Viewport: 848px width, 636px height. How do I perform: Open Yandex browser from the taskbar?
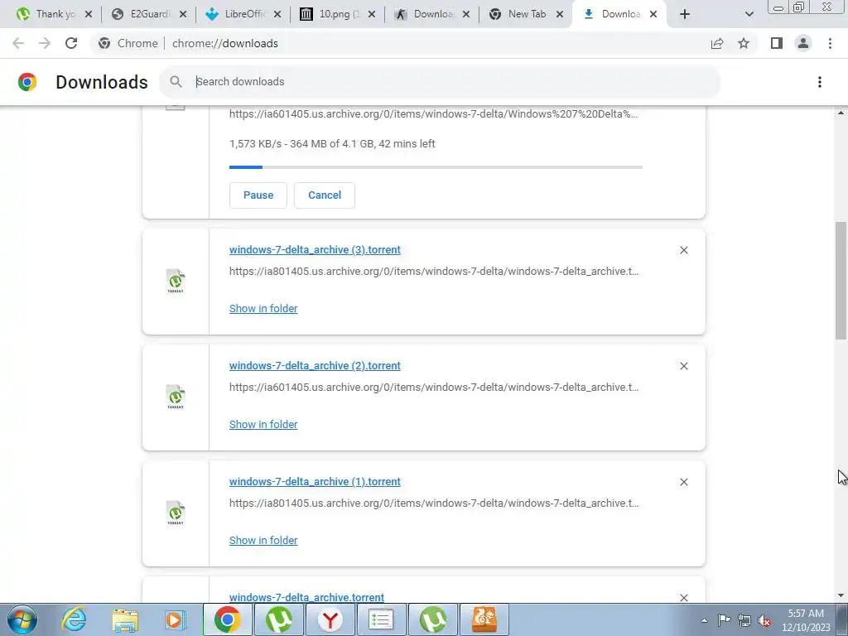tap(330, 619)
